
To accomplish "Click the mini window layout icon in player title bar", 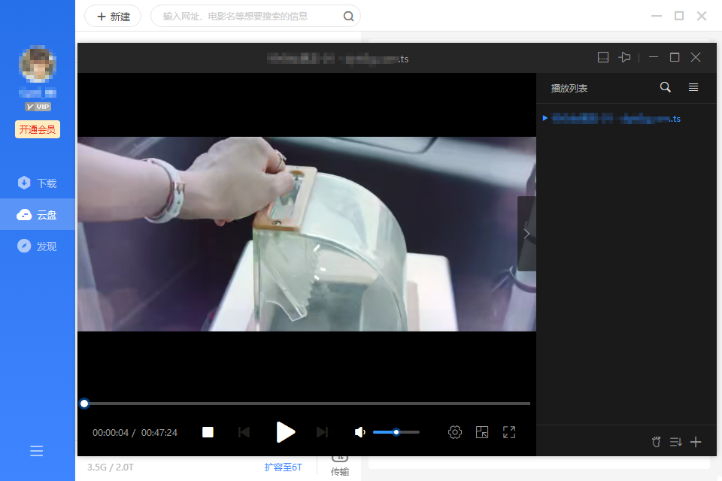I will point(602,58).
